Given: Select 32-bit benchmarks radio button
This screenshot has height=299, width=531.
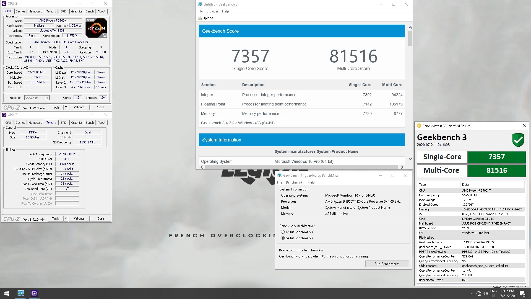Looking at the screenshot, I should point(283,232).
